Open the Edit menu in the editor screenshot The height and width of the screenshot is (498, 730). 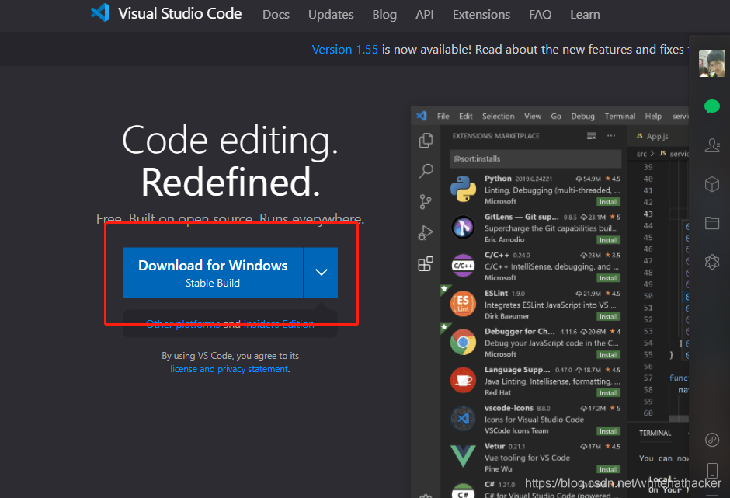coord(465,116)
